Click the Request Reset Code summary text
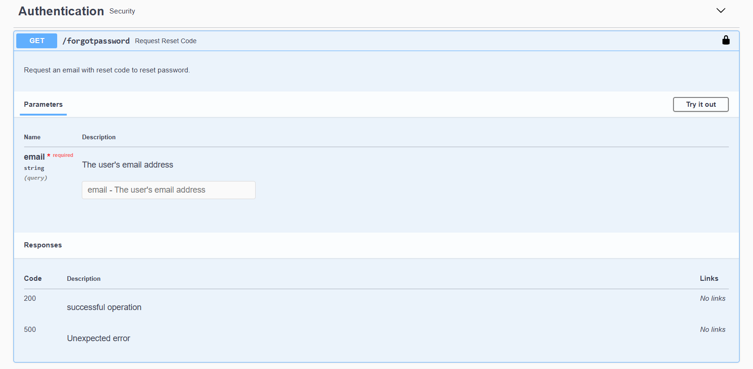Screen dimensions: 753x369 pos(165,41)
